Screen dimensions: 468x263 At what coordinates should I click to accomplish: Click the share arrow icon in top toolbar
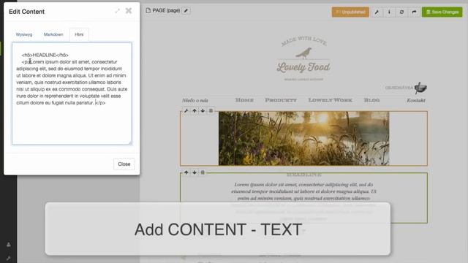click(x=414, y=12)
